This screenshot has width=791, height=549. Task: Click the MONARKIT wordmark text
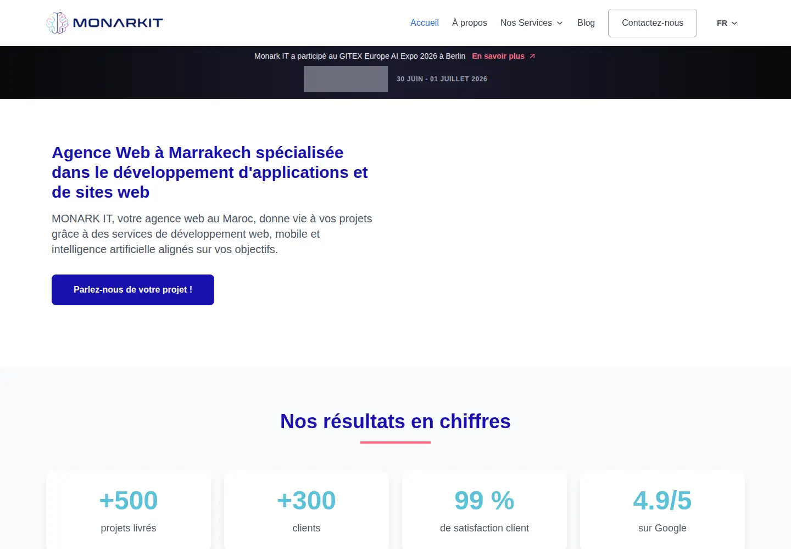point(118,23)
